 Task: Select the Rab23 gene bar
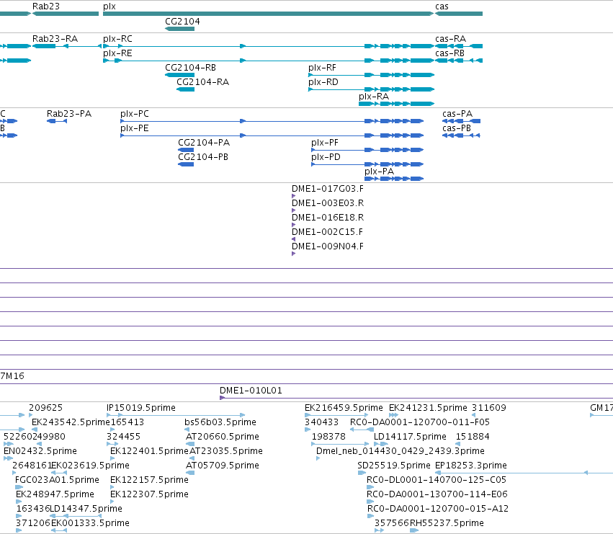tap(66, 14)
